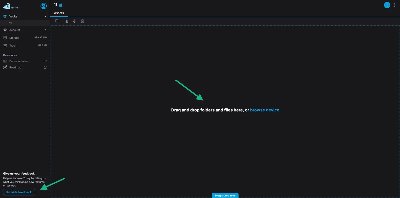Click the browse device link
Image resolution: width=400 pixels, height=198 pixels.
[x=264, y=110]
